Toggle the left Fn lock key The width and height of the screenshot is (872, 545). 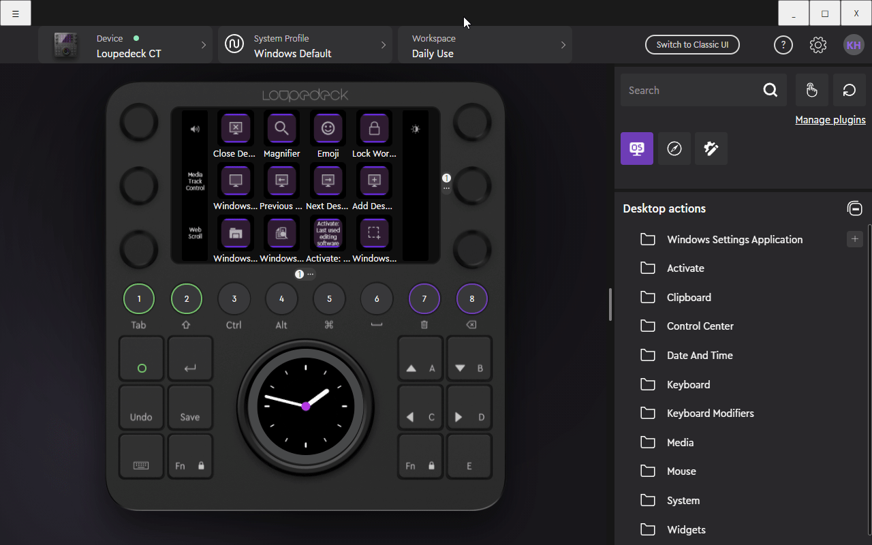click(x=190, y=456)
